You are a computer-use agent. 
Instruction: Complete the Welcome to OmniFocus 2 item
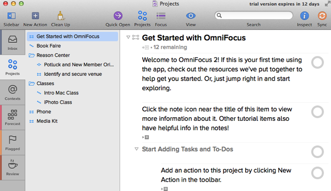point(318,62)
